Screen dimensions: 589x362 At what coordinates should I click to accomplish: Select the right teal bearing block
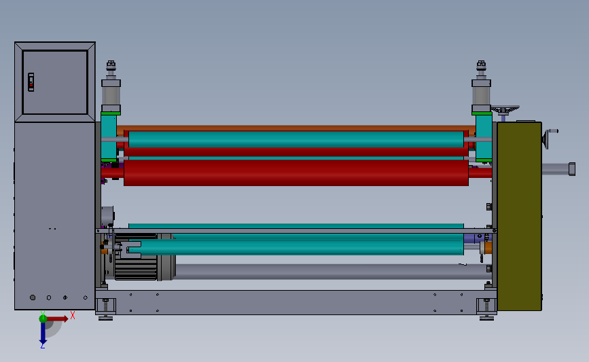point(484,137)
